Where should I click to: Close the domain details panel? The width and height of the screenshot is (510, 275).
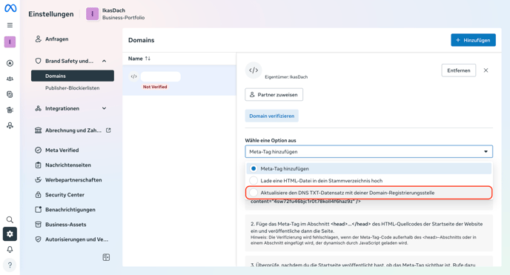486,70
